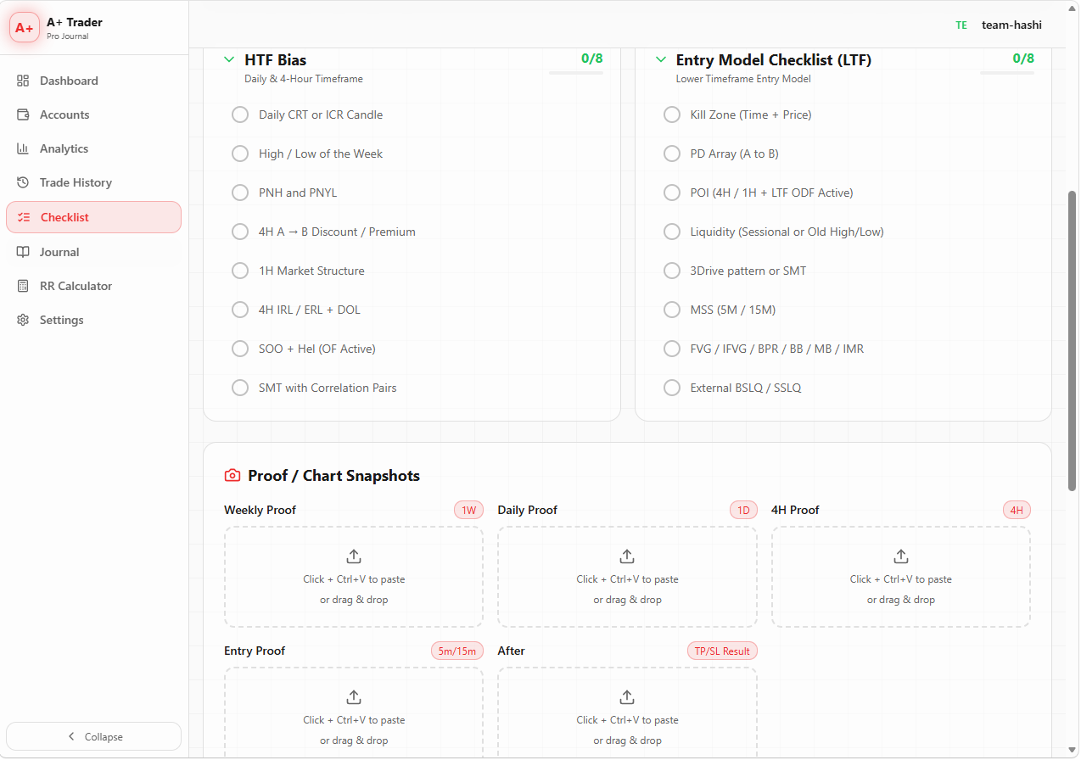The width and height of the screenshot is (1081, 760).
Task: Click the Settings gear icon
Action: pos(23,320)
